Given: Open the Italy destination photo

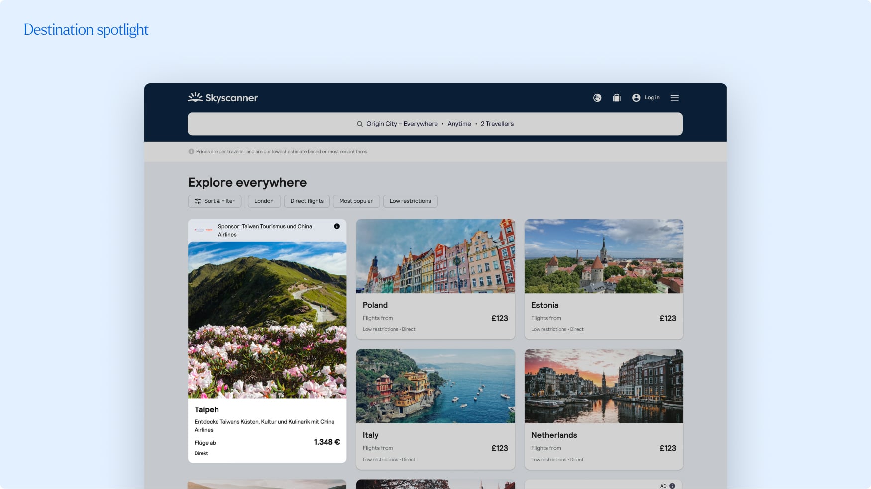Looking at the screenshot, I should pos(435,386).
